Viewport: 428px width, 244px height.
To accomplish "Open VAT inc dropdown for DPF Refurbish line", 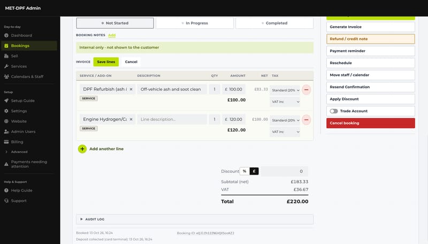I will (x=285, y=101).
